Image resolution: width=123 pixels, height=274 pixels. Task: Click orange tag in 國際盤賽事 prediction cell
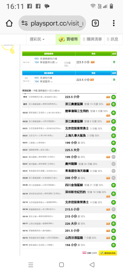coord(92,62)
